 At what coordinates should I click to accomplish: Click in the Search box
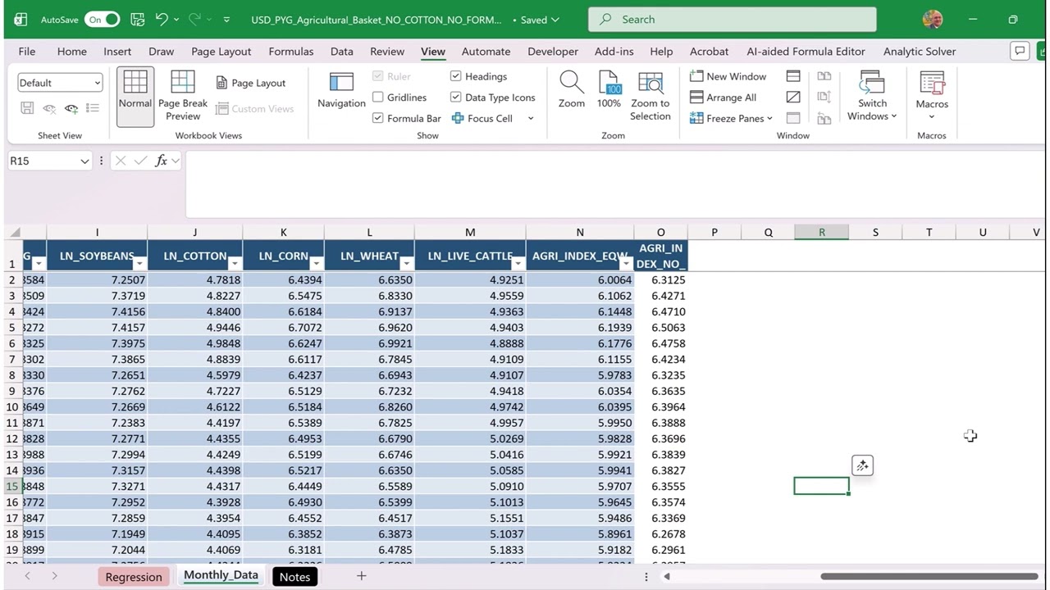pyautogui.click(x=732, y=19)
